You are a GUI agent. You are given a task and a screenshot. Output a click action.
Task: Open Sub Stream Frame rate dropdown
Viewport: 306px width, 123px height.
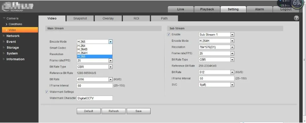click(232, 53)
